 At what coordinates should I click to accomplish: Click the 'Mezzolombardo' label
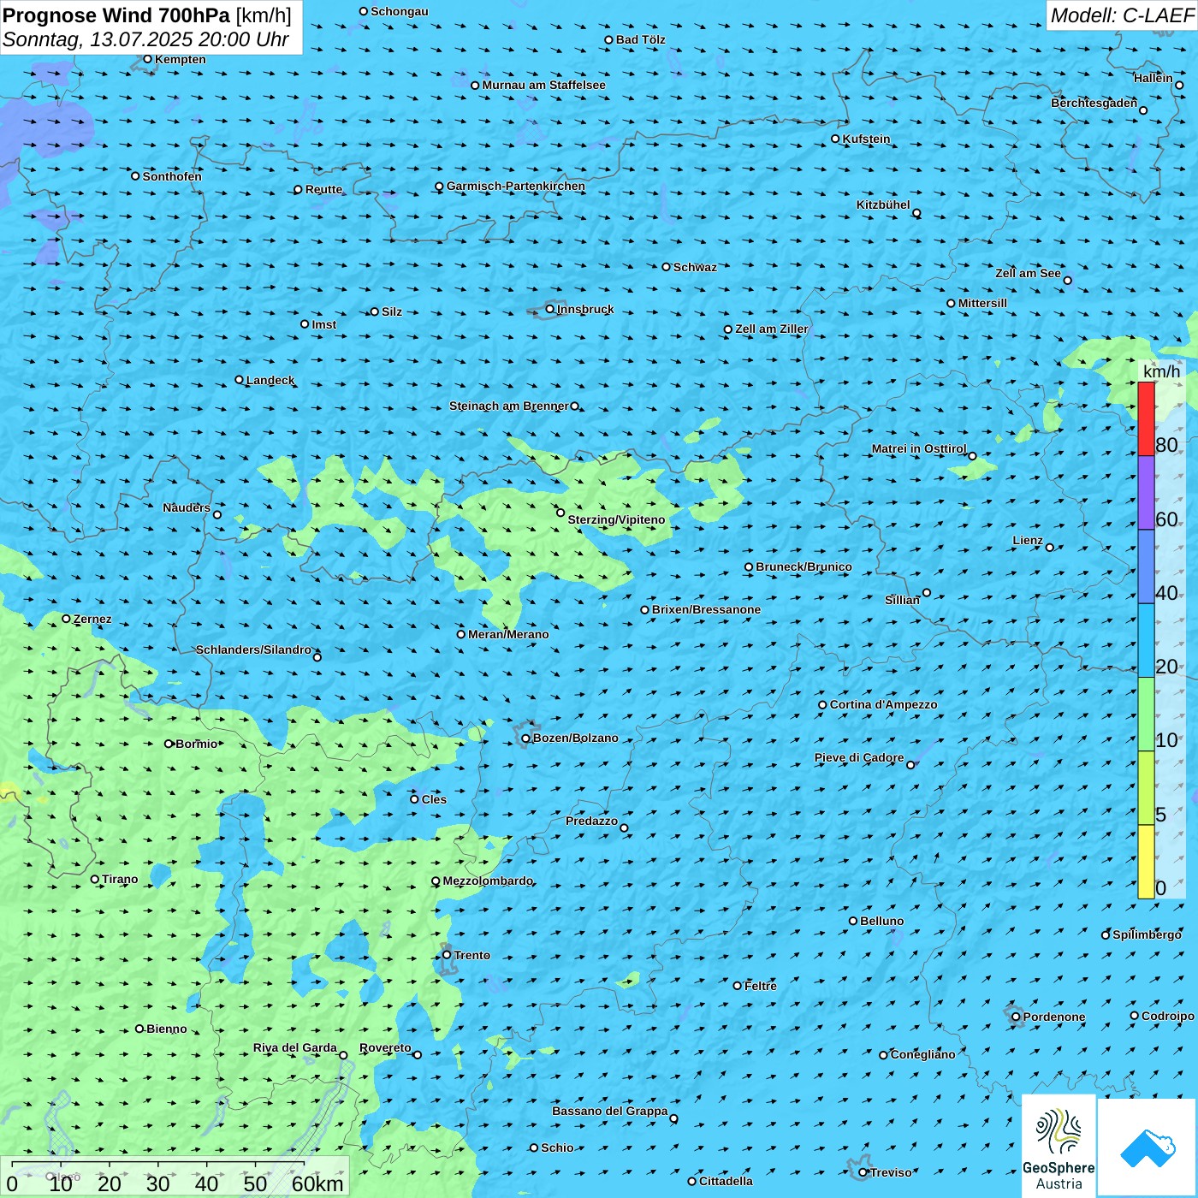tap(488, 881)
